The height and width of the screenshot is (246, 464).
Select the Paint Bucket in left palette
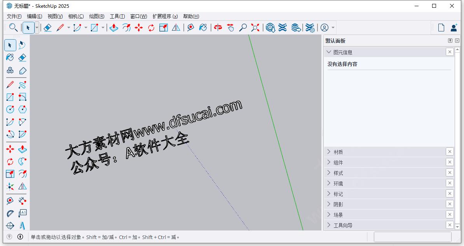point(10,57)
